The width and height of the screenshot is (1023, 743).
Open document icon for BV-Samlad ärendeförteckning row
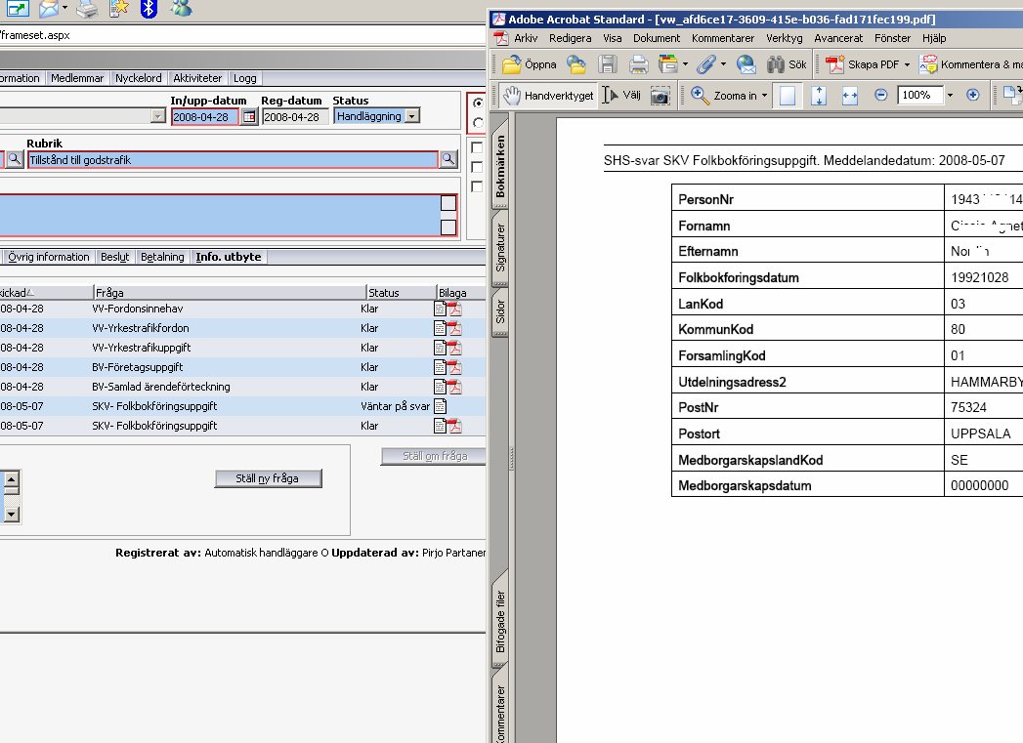click(441, 388)
